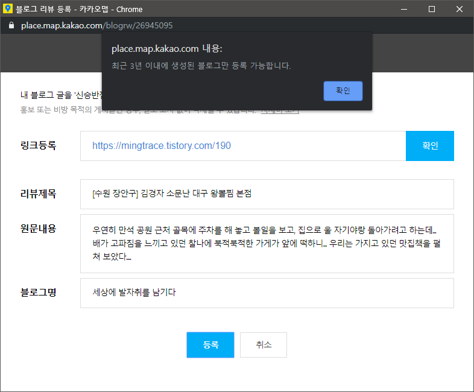Screen dimensions: 474x392
Task: Click the 블로그명 label
Action: pyautogui.click(x=38, y=292)
